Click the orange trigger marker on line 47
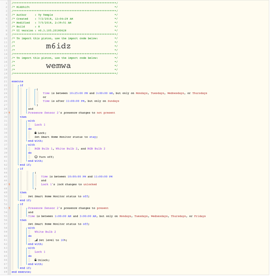The image size is (271, 278). tap(9, 184)
